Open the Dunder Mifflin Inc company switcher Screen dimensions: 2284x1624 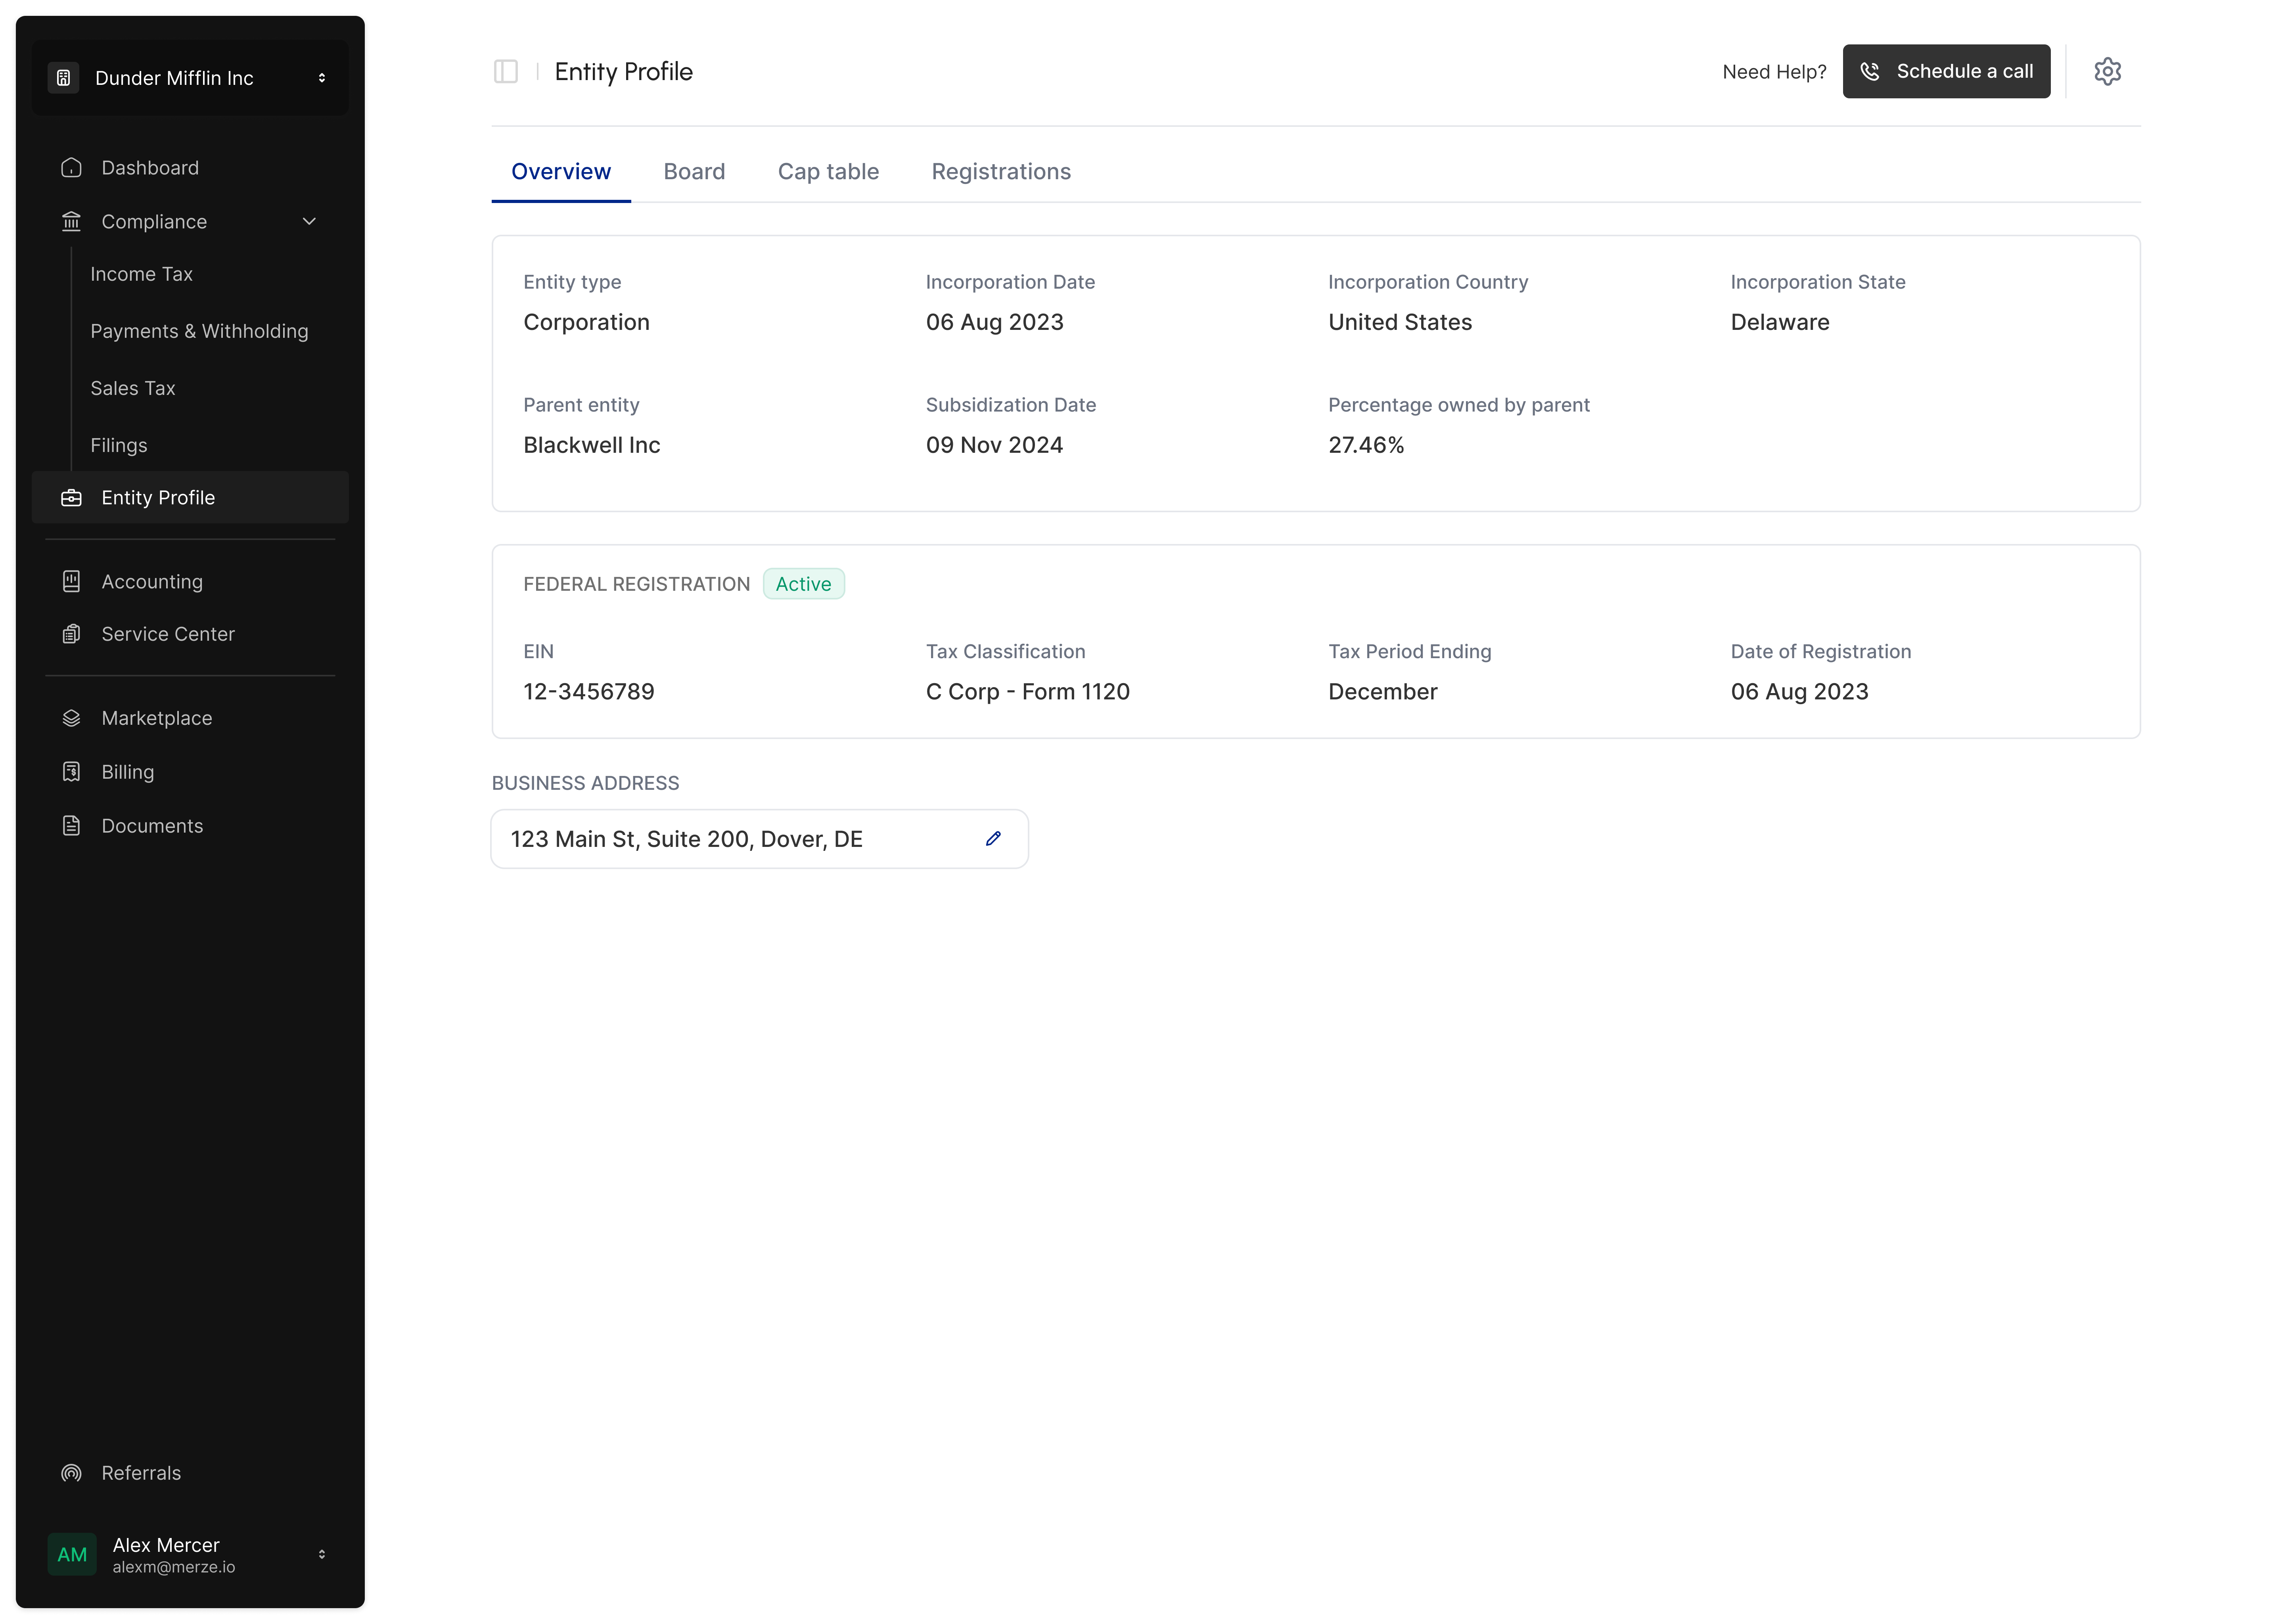190,78
